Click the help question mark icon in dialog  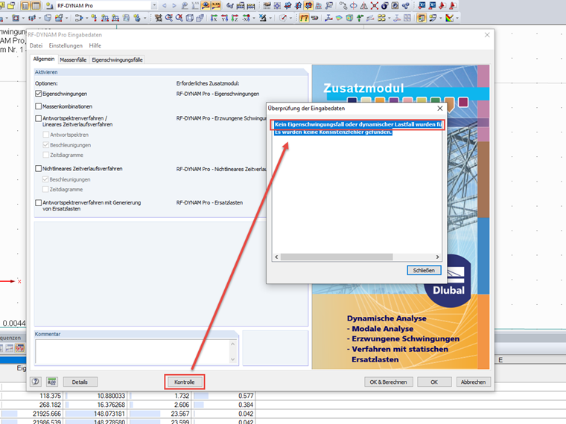pos(36,382)
